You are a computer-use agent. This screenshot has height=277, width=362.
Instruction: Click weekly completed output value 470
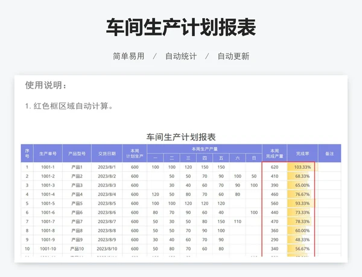(x=275, y=222)
